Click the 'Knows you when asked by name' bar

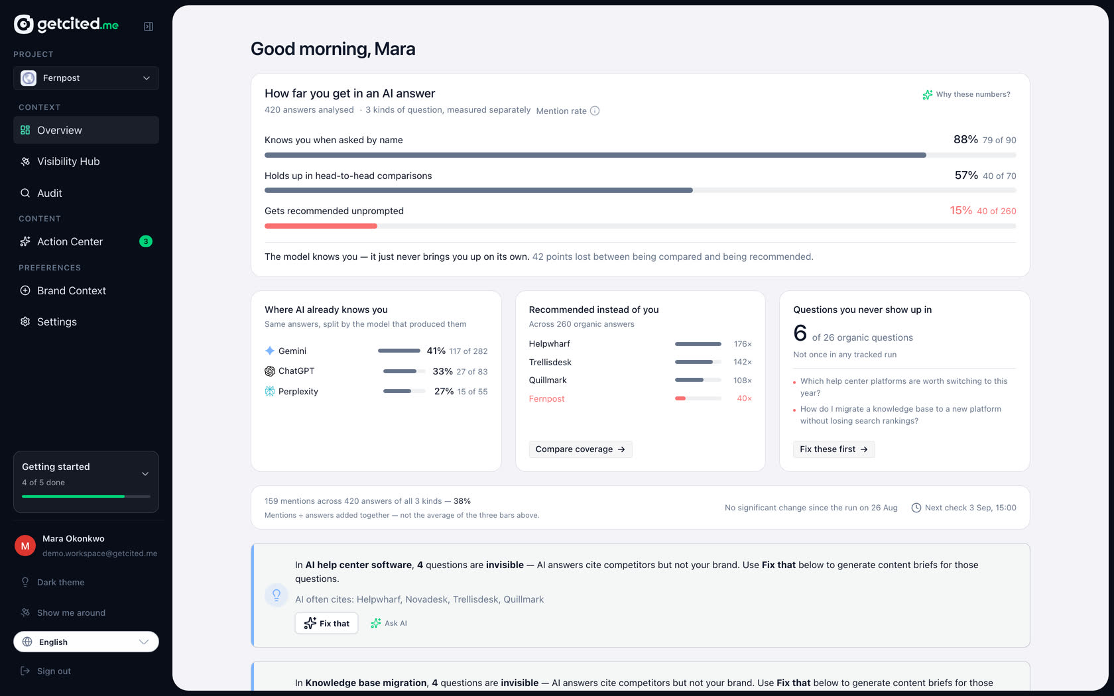640,155
